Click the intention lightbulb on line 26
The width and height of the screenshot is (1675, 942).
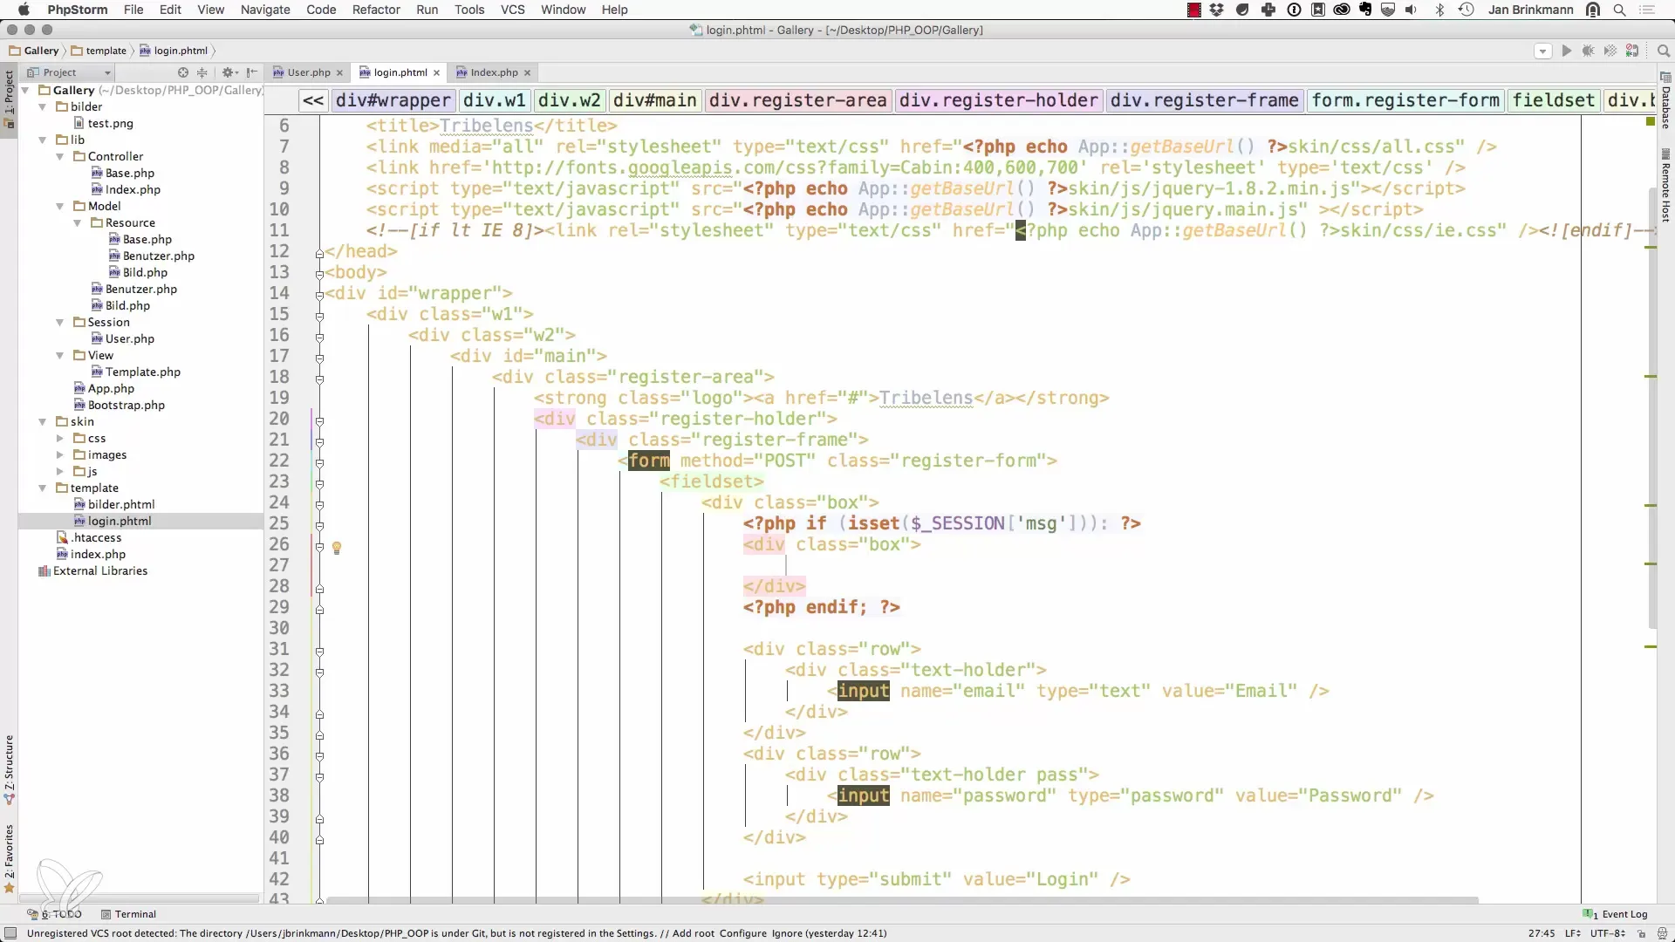click(x=337, y=548)
